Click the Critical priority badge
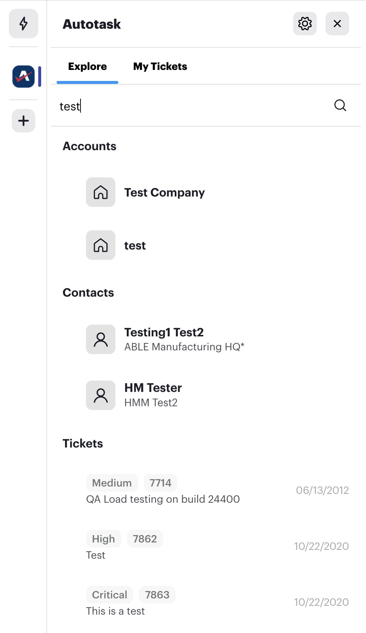 [x=110, y=595]
